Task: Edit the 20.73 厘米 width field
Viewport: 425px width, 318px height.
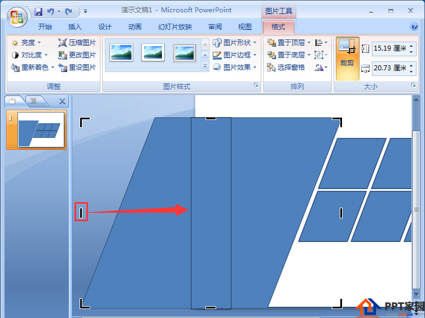Action: [390, 68]
